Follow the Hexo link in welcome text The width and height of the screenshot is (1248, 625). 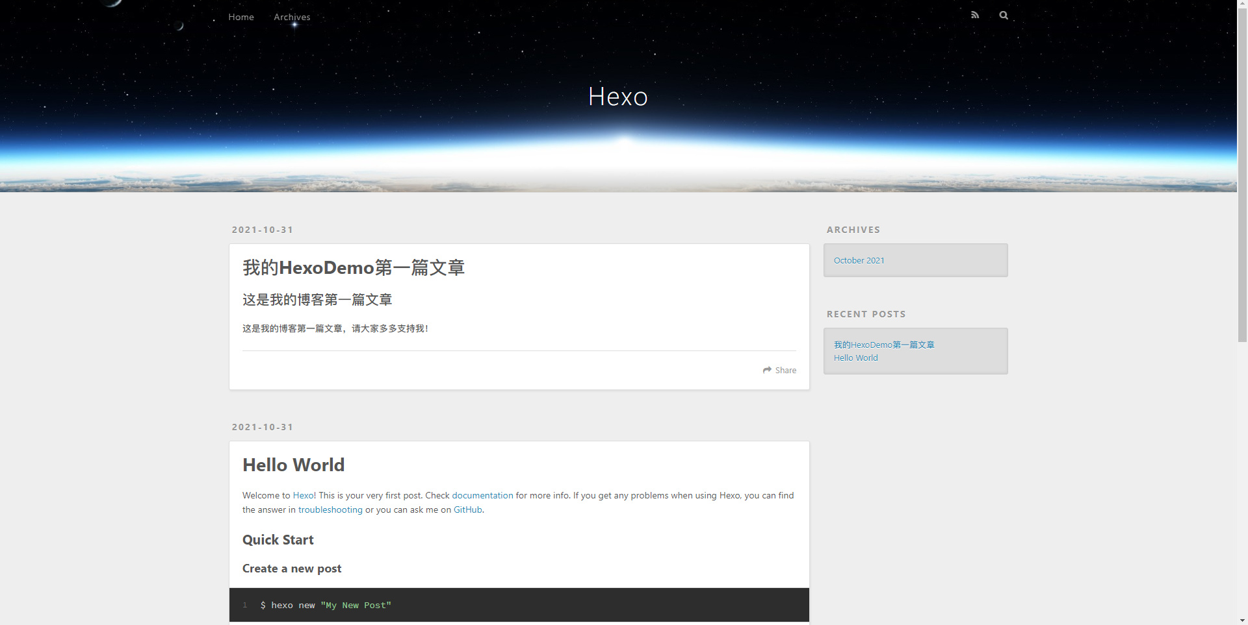304,495
